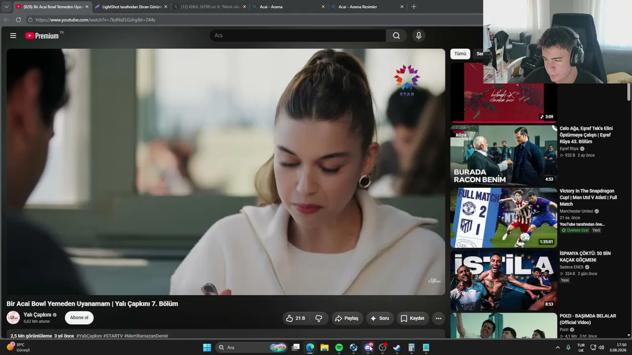The height and width of the screenshot is (355, 632).
Task: Share the video via Paylaş
Action: [347, 319]
